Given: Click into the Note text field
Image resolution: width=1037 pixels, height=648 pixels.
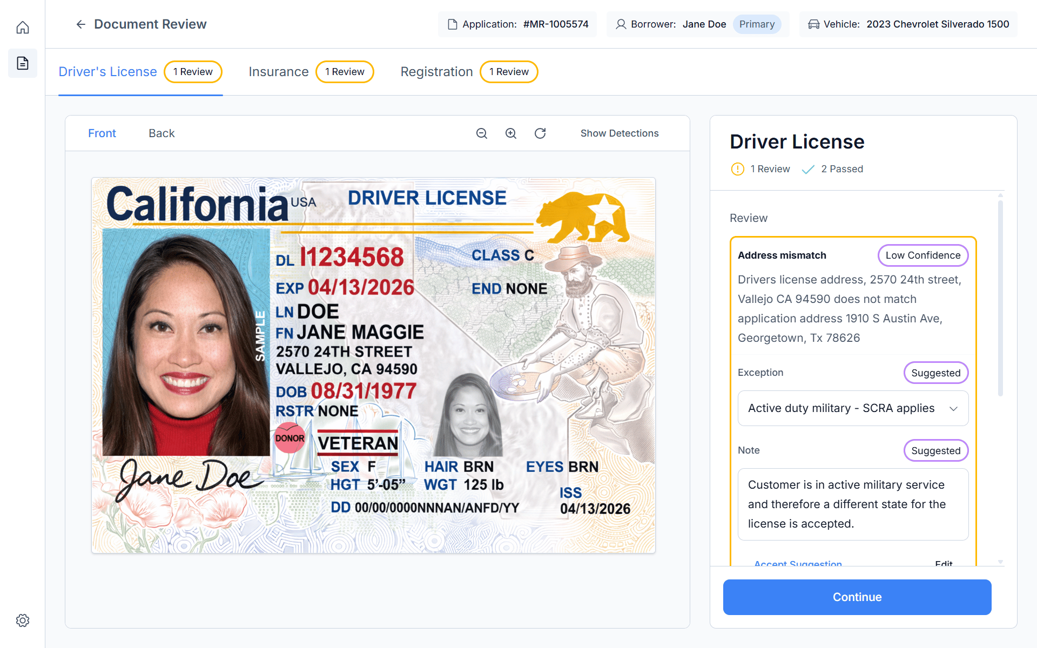Looking at the screenshot, I should click(x=853, y=504).
